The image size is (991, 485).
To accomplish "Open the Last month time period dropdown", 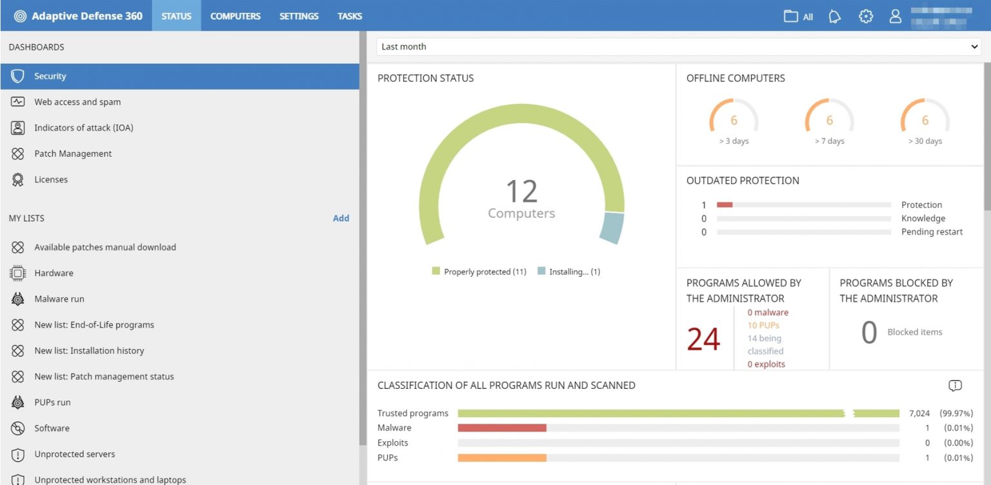I will point(677,46).
